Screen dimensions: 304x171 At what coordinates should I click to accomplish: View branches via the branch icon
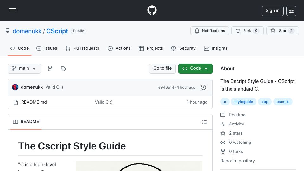(x=50, y=69)
